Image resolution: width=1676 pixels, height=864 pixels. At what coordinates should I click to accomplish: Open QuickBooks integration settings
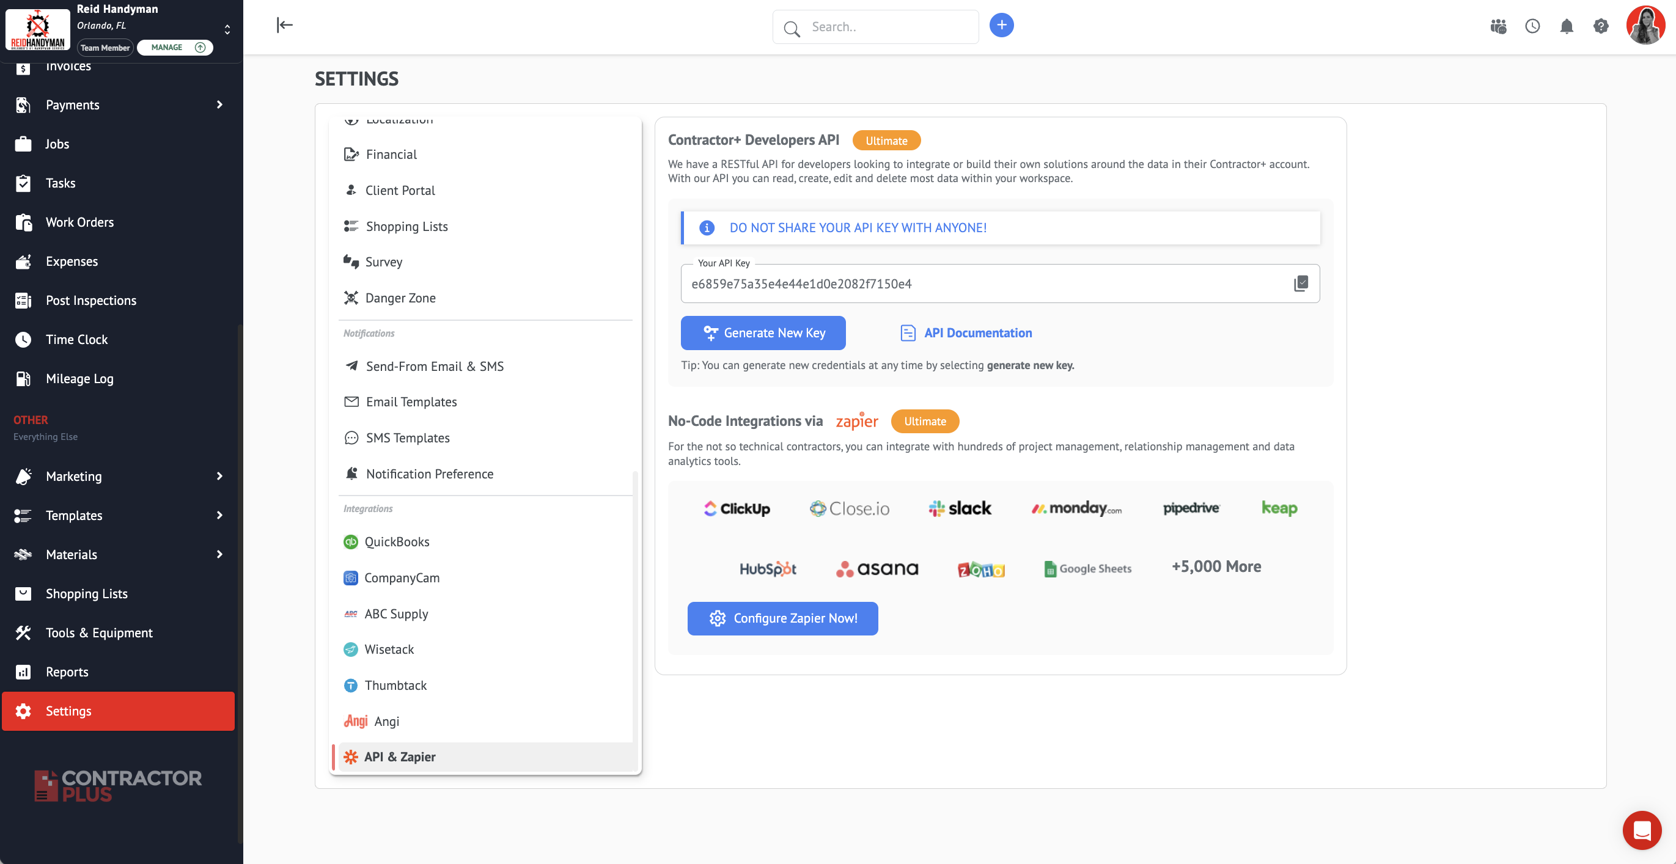(396, 542)
